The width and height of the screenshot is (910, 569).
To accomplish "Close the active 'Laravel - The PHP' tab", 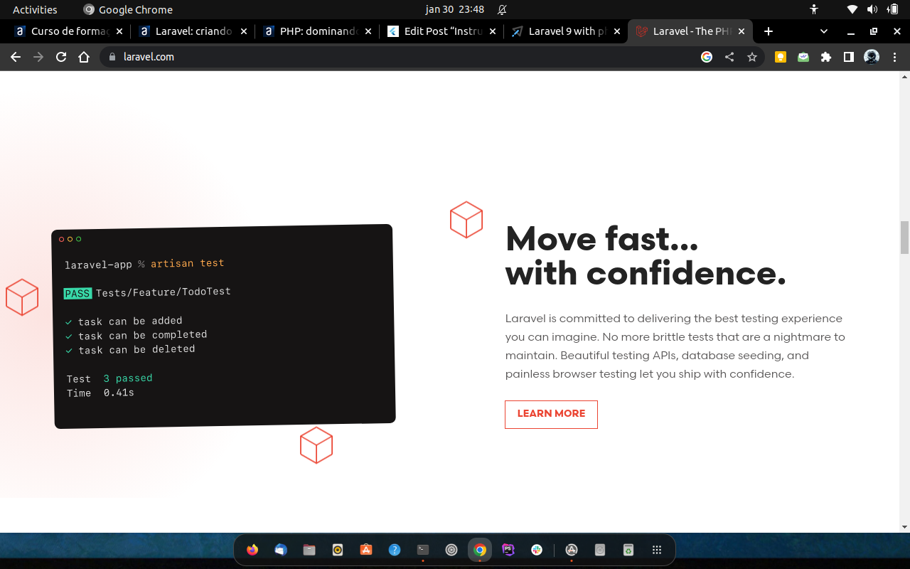I will (742, 31).
